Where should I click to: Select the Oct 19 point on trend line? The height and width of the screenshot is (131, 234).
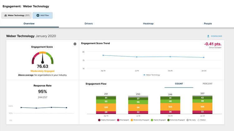pyautogui.click(x=170, y=56)
